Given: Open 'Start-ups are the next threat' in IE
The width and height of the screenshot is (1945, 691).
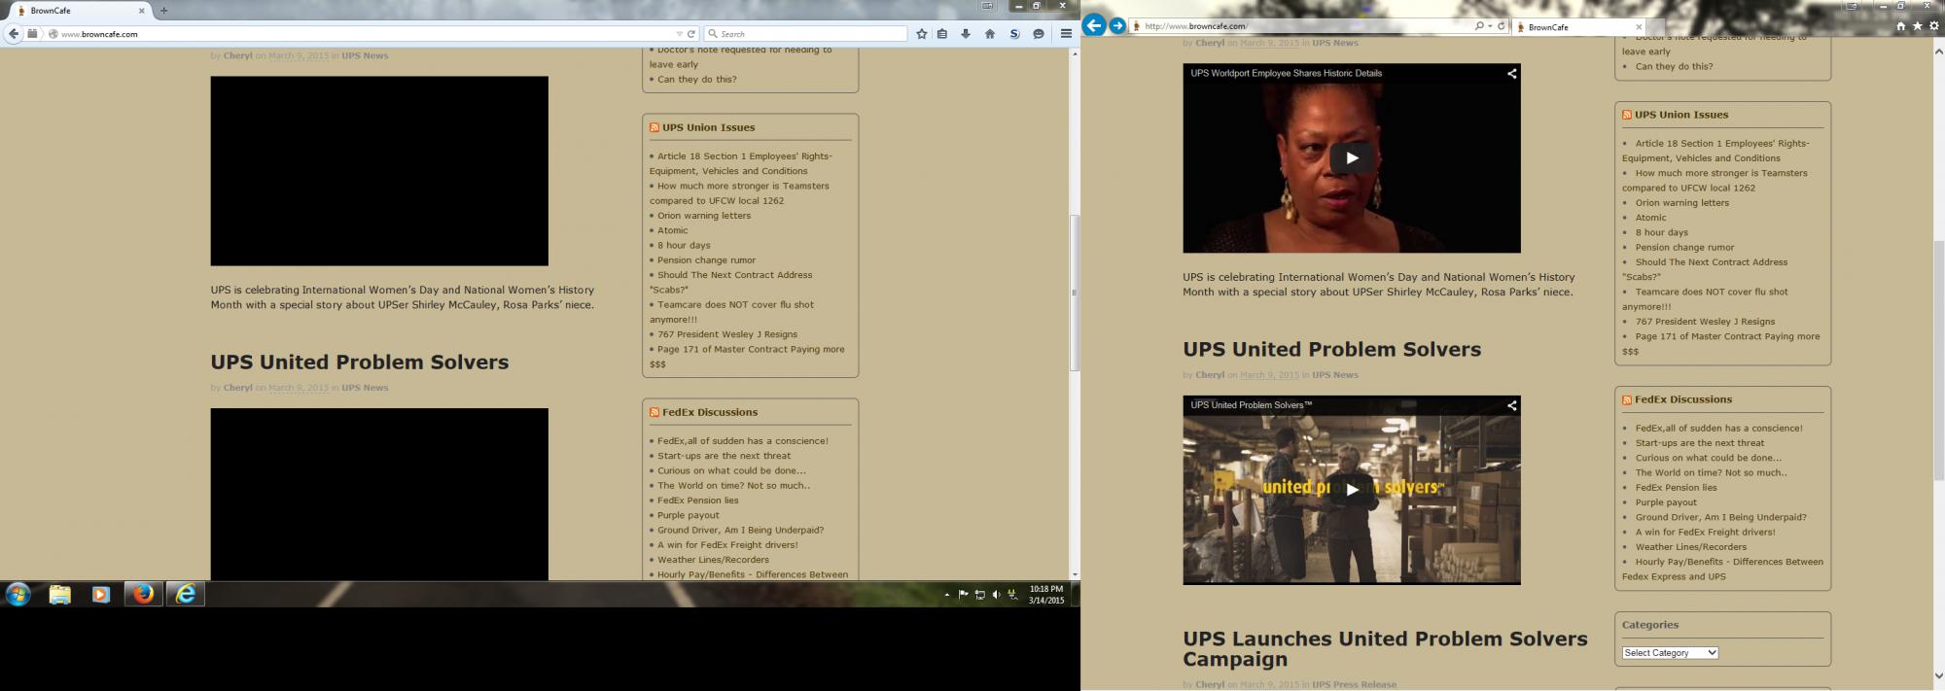Looking at the screenshot, I should pyautogui.click(x=1699, y=443).
